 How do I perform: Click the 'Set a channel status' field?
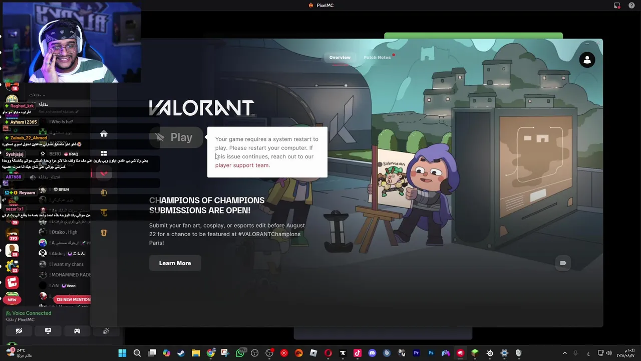58,111
